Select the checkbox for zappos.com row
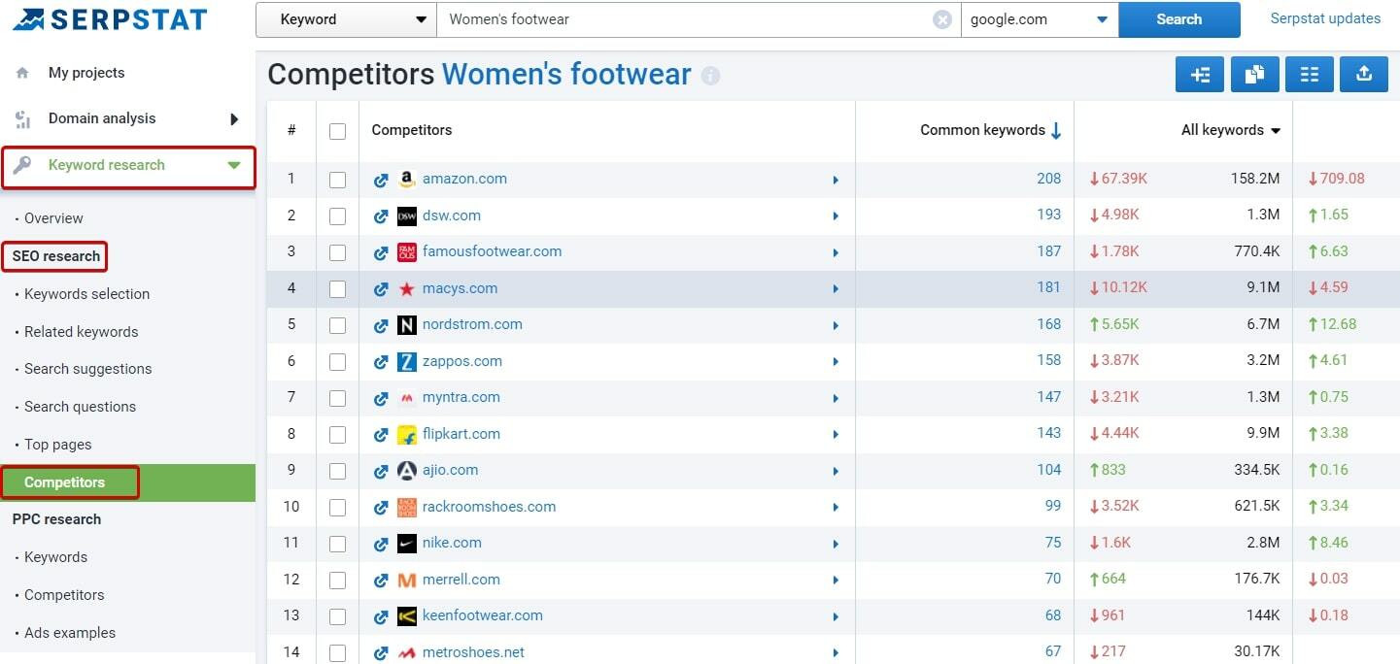The image size is (1400, 664). pos(337,361)
